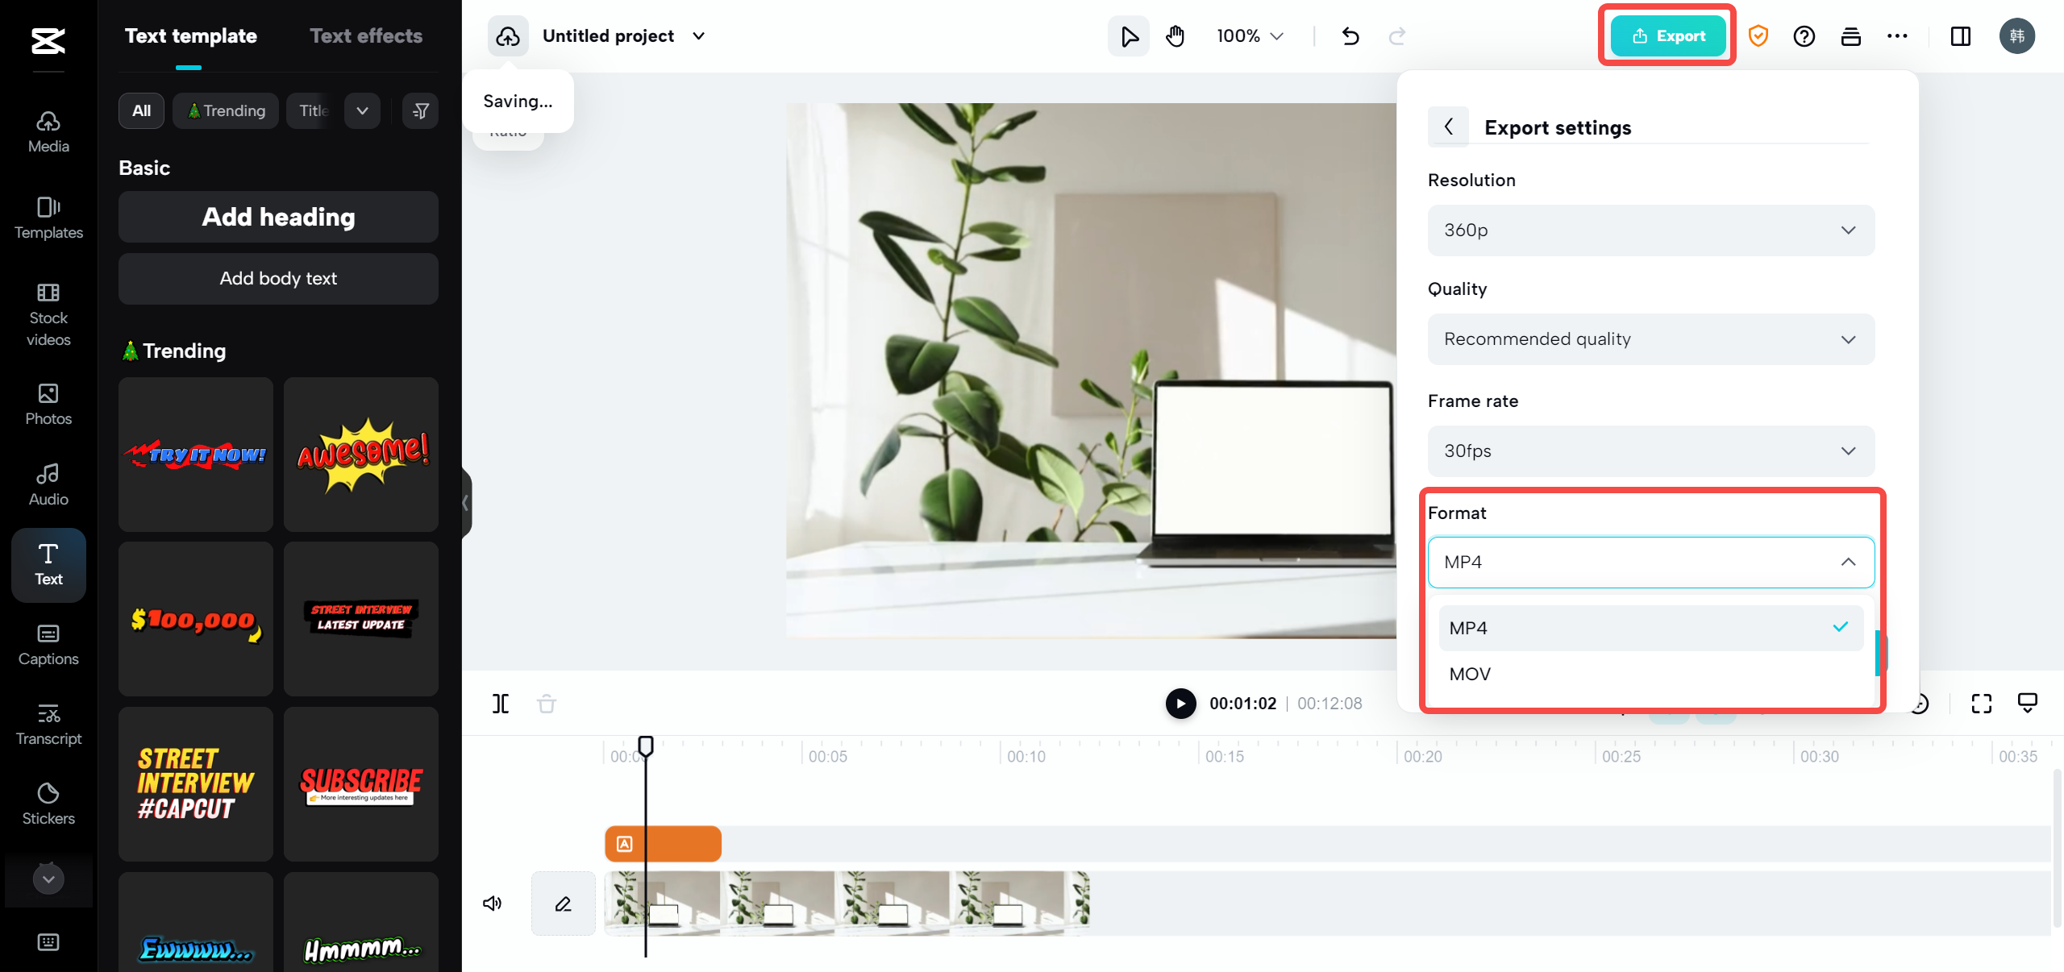The width and height of the screenshot is (2064, 972).
Task: Go back from Export settings
Action: (x=1449, y=127)
